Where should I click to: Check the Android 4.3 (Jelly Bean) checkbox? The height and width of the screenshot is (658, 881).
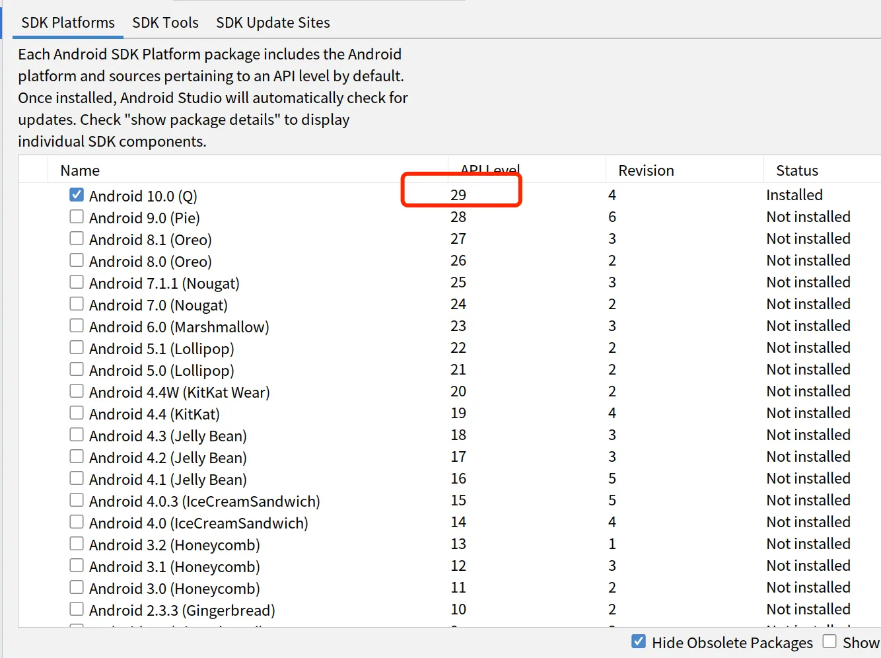(x=77, y=435)
